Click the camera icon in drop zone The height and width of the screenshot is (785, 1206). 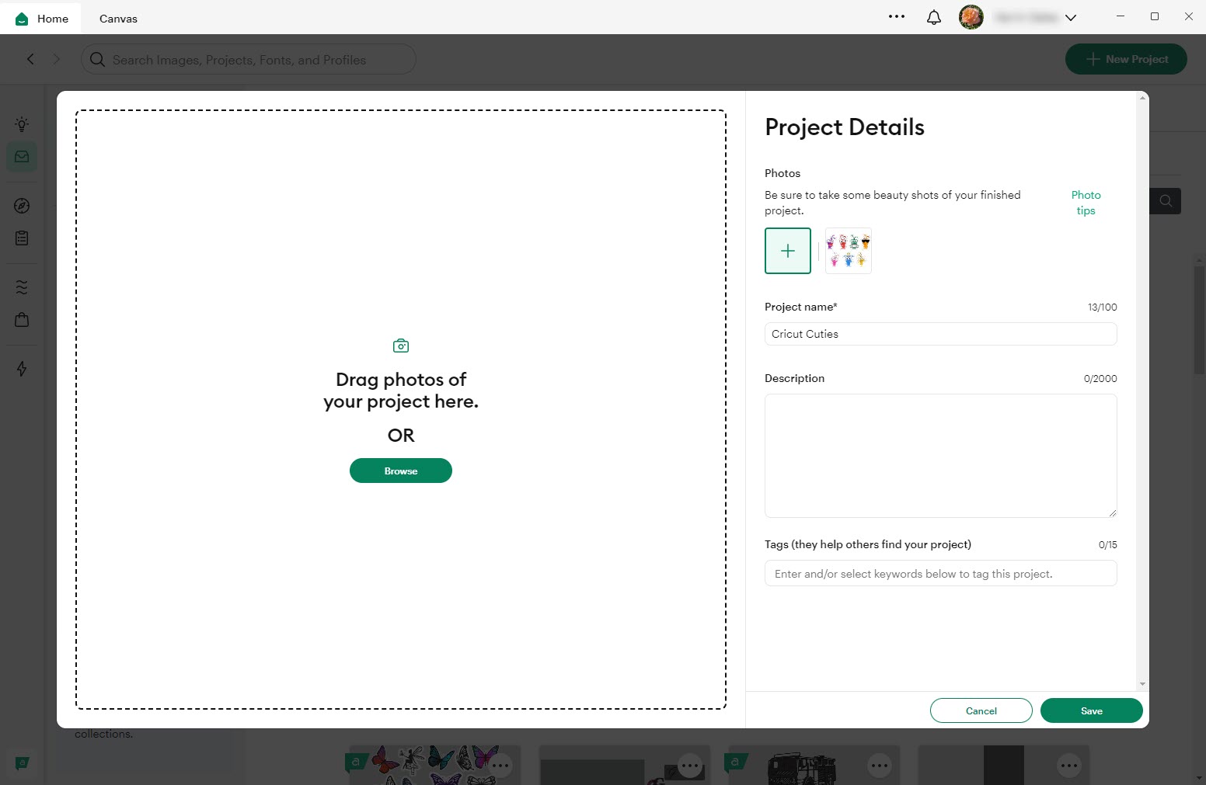pos(401,346)
